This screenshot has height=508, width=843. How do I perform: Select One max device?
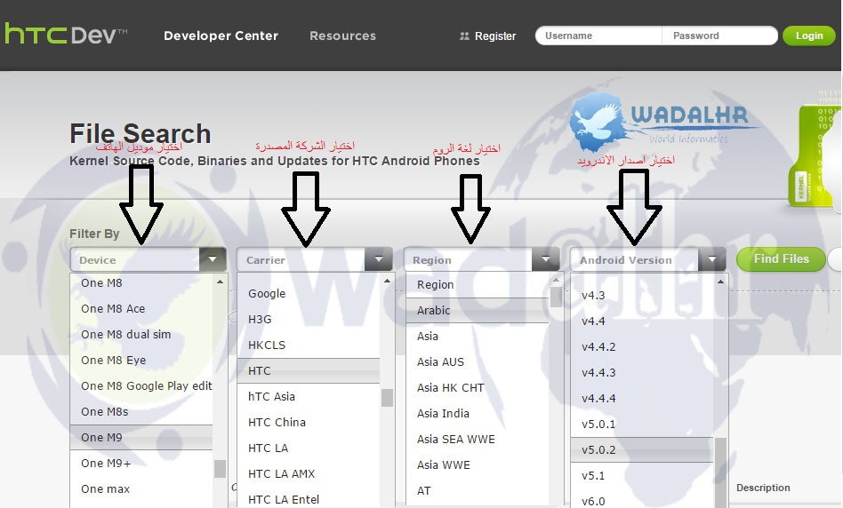pos(141,489)
